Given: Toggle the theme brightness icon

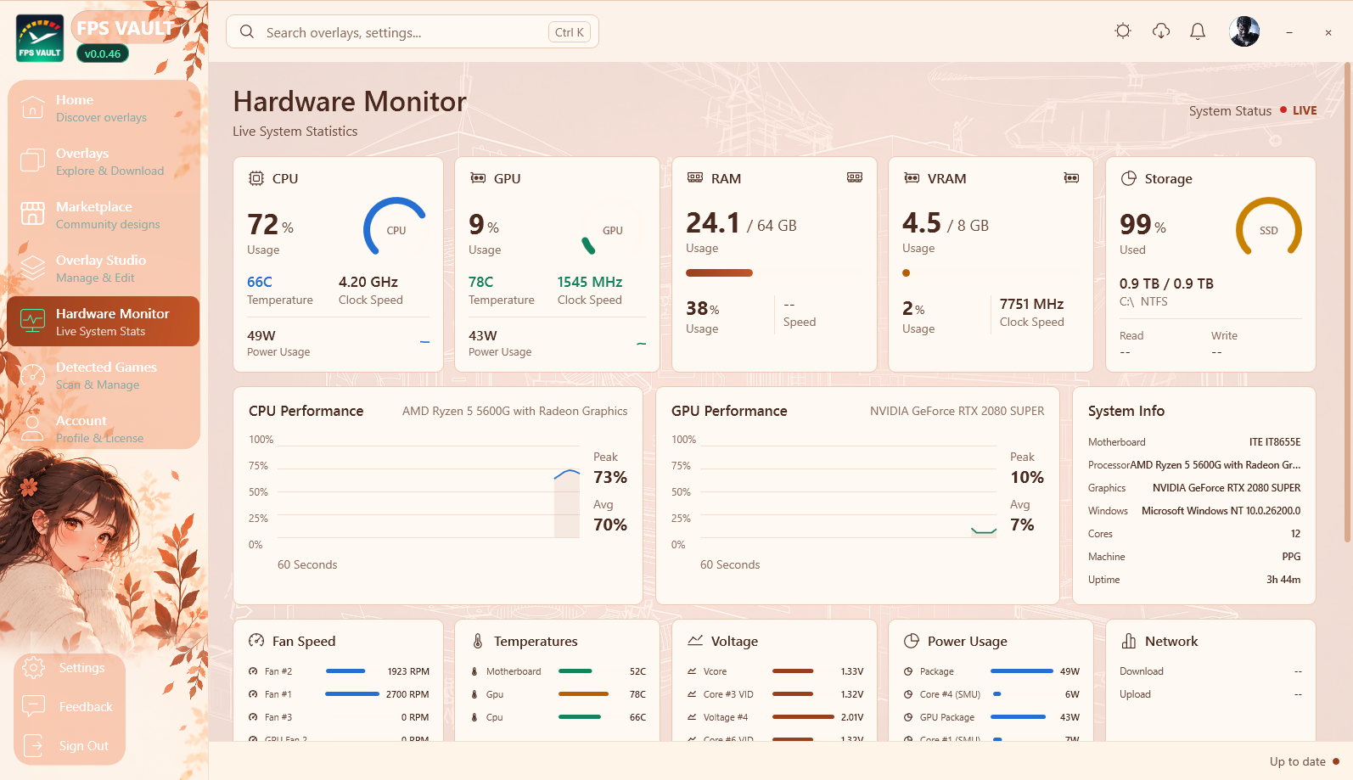Looking at the screenshot, I should pyautogui.click(x=1123, y=31).
